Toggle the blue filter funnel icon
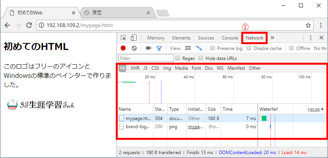This screenshot has width=328, height=158. pos(159,48)
